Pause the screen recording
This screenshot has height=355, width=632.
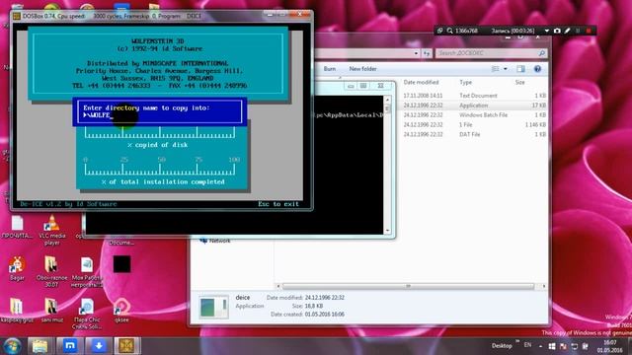(578, 31)
